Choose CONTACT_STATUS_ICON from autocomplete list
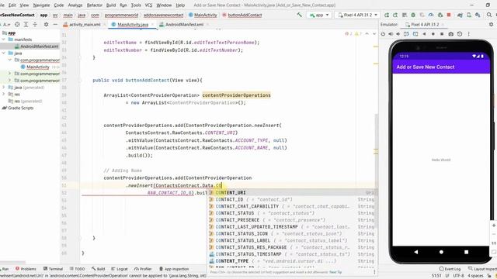The image size is (497, 279). pyautogui.click(x=291, y=234)
